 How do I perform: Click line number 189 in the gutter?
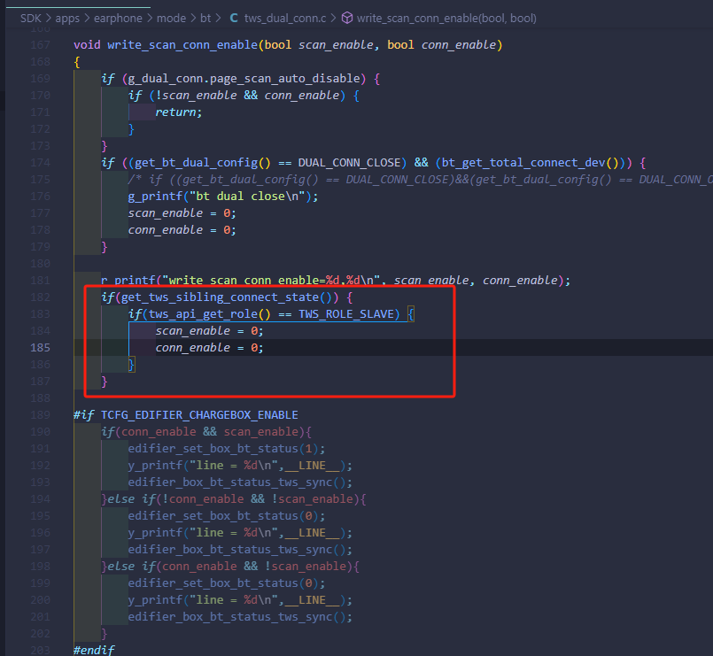pos(40,415)
